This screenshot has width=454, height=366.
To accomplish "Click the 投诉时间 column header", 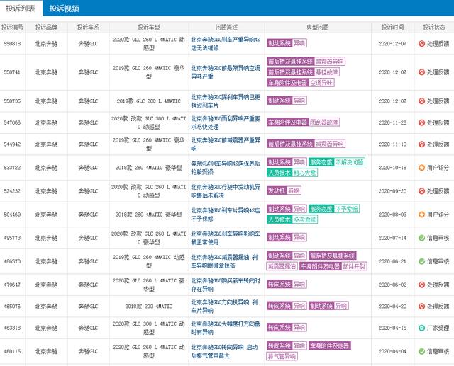I will click(x=392, y=27).
